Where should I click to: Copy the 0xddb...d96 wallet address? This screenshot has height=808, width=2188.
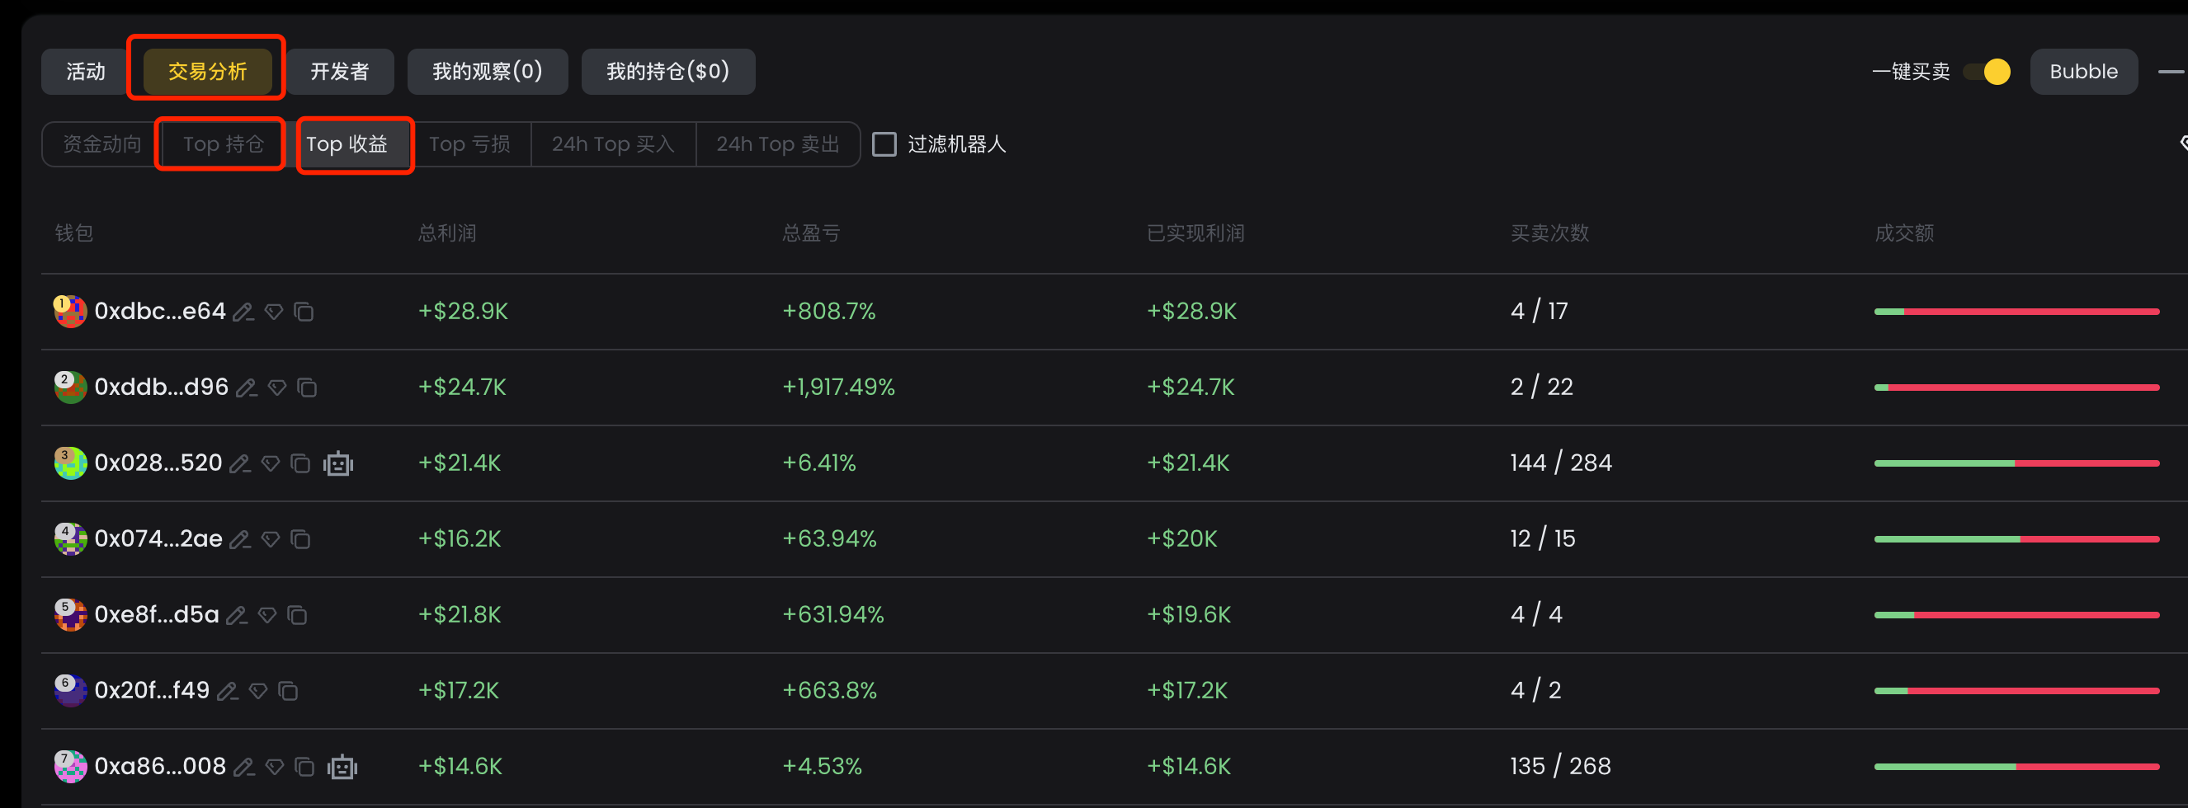307,388
